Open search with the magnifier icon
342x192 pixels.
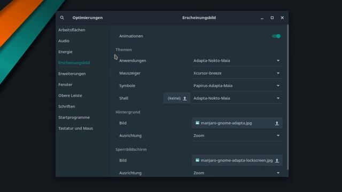point(62,18)
